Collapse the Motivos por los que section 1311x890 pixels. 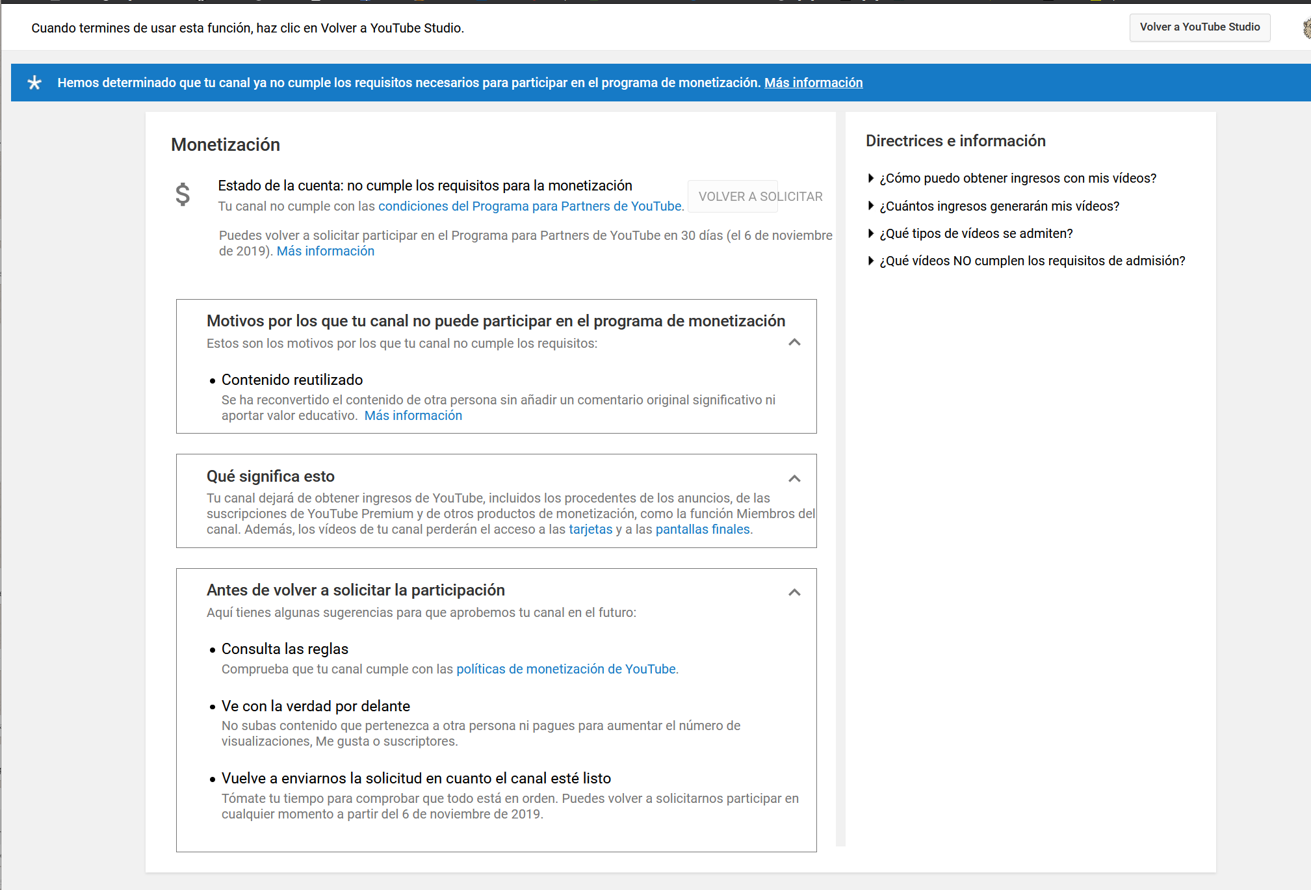tap(794, 342)
